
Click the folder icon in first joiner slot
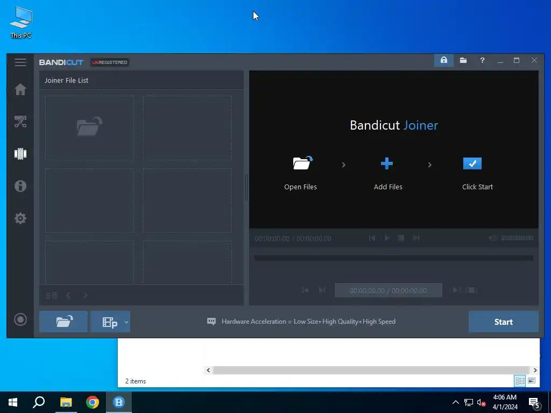(90, 126)
